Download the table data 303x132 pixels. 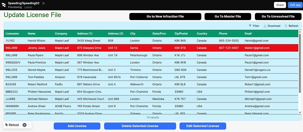tap(272, 26)
